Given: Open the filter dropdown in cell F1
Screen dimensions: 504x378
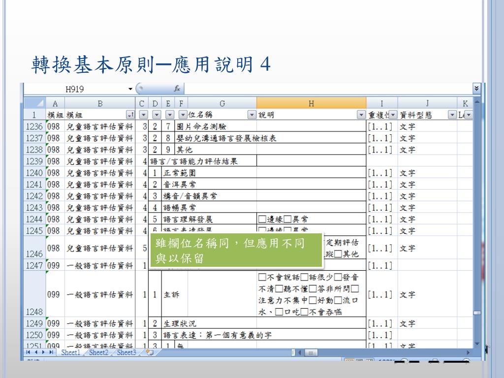Looking at the screenshot, I should point(183,115).
